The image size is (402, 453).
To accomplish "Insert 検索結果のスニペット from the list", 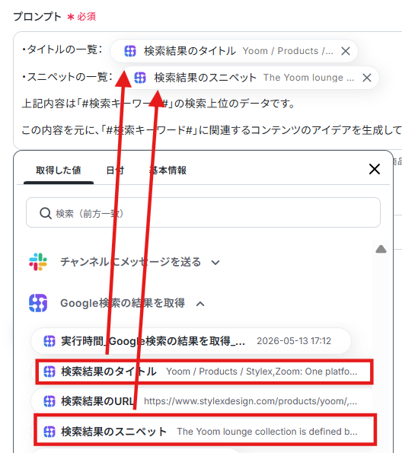I will [206, 431].
